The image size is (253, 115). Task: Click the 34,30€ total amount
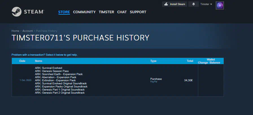[x=188, y=80]
